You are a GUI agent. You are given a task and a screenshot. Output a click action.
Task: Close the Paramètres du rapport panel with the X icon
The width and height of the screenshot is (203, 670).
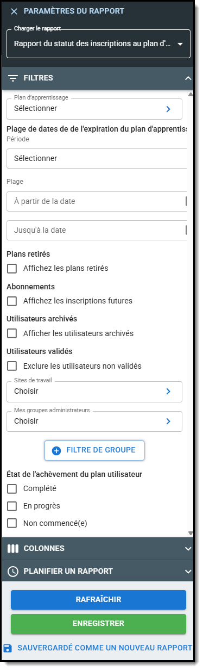(x=14, y=11)
